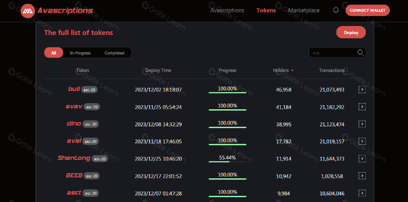Click the Token column header
The height and width of the screenshot is (202, 408).
tap(83, 70)
